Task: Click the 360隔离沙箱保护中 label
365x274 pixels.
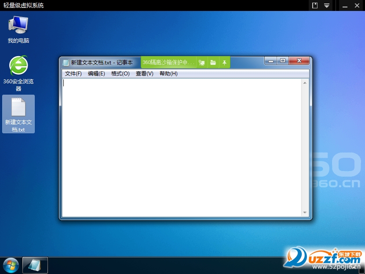Action: pos(168,63)
